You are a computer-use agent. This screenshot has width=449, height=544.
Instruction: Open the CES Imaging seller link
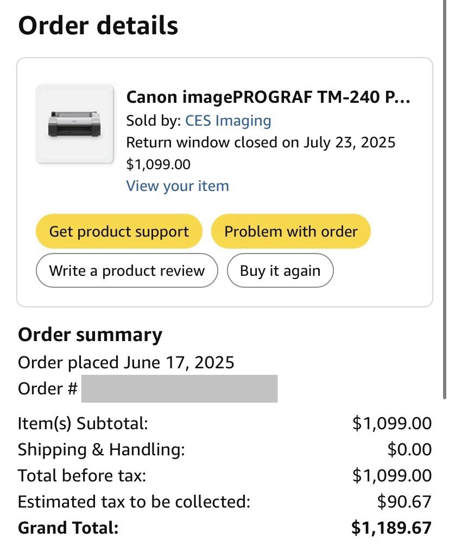point(228,120)
